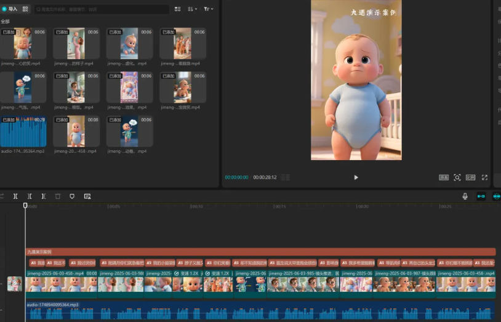501x322 pixels.
Task: Play the preview video
Action: click(356, 177)
